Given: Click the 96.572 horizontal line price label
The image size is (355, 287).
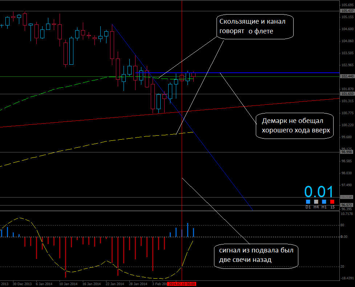Looking at the screenshot, I should point(347,205).
